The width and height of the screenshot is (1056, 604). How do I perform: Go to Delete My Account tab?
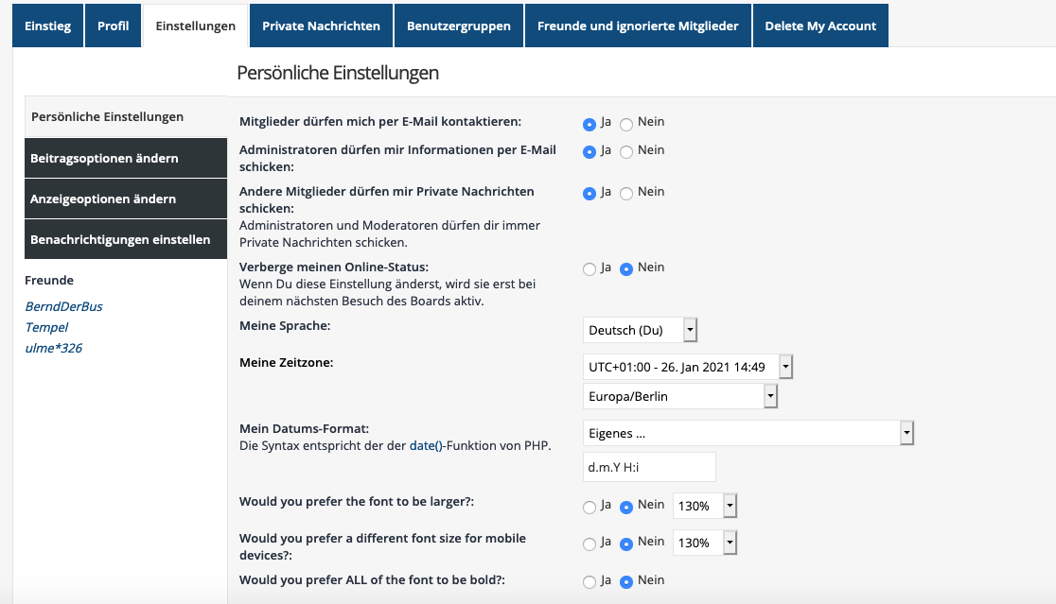pyautogui.click(x=820, y=26)
